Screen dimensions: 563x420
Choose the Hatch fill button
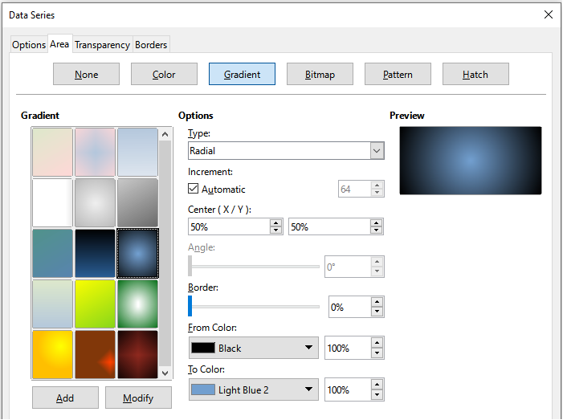[x=475, y=75]
